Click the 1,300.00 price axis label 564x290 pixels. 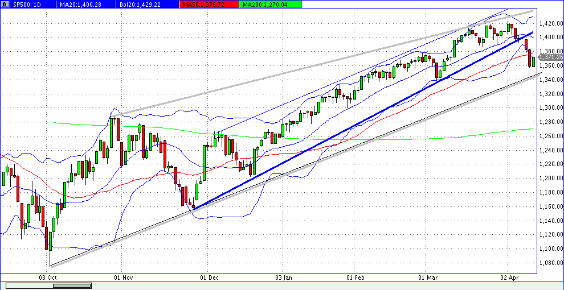pyautogui.click(x=551, y=107)
